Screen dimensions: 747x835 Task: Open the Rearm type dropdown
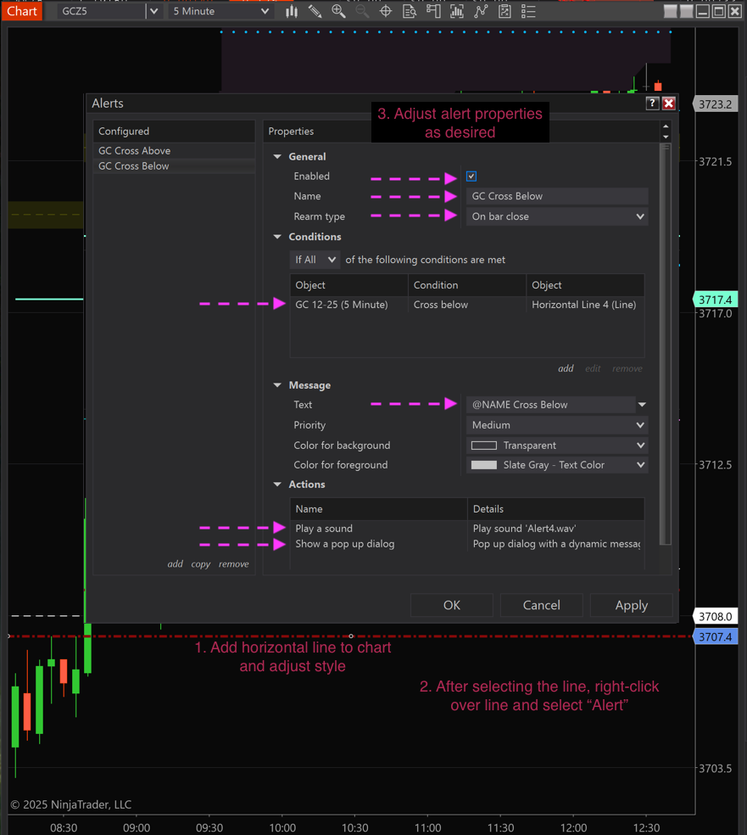557,216
